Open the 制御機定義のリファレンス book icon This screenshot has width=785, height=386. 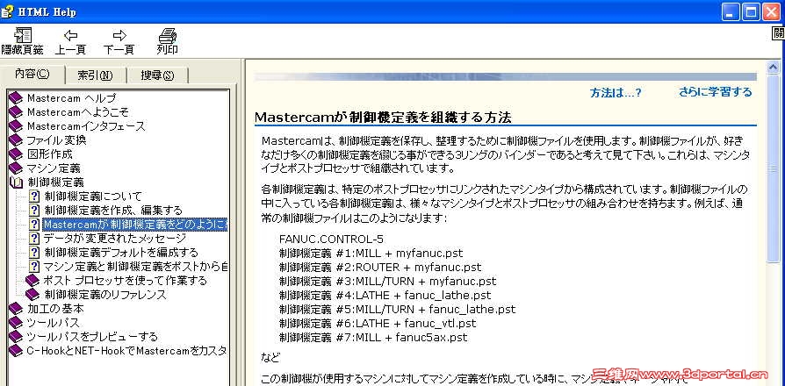pyautogui.click(x=32, y=294)
